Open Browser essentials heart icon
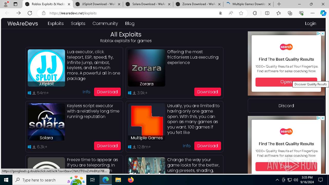 pyautogui.click(x=301, y=13)
